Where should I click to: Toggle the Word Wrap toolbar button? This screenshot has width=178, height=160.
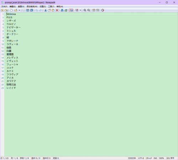(71, 10)
